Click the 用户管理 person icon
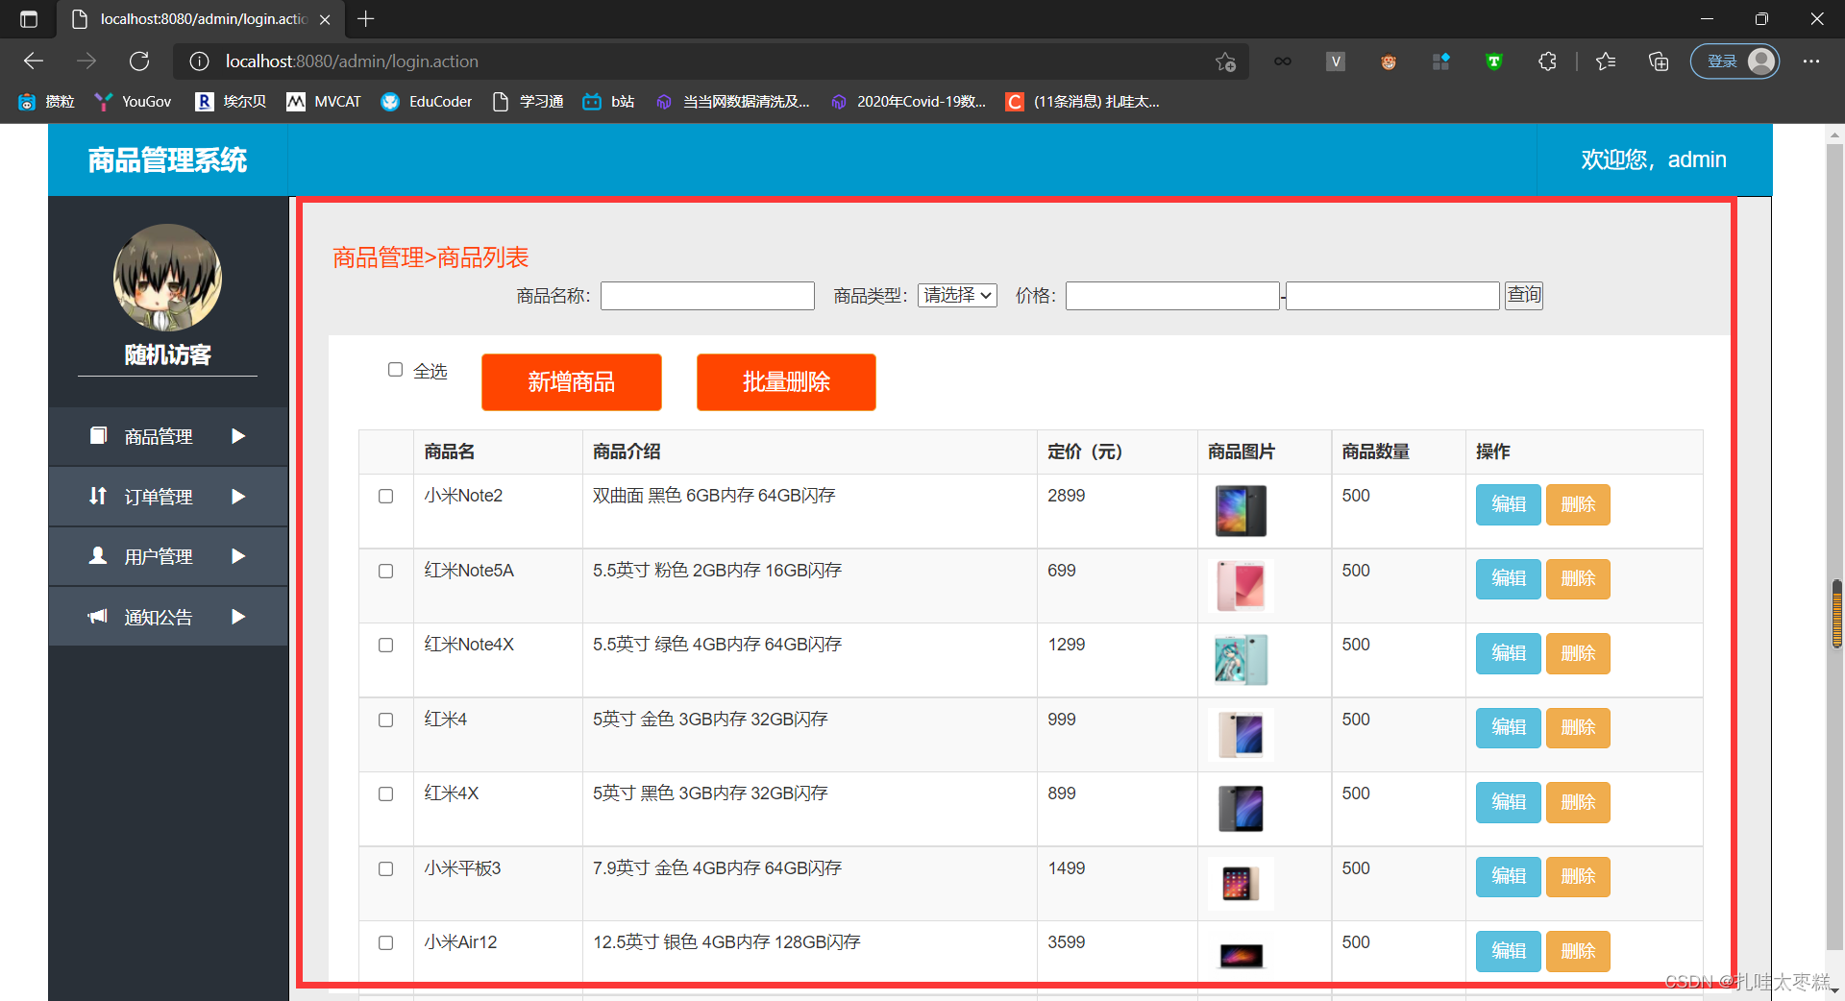This screenshot has height=1001, width=1845. tap(98, 556)
